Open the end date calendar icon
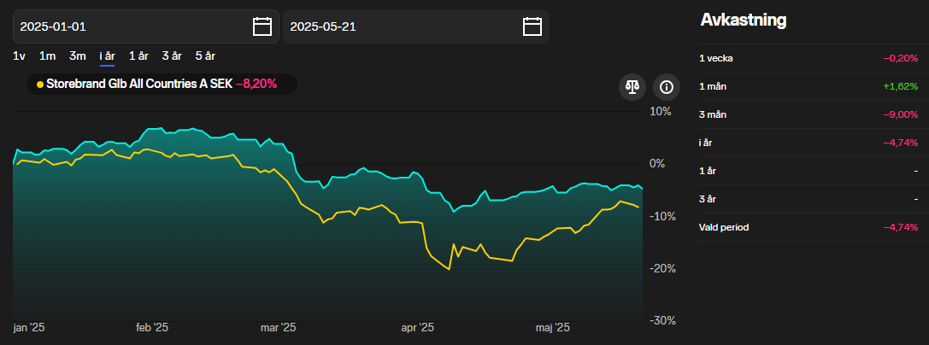Image resolution: width=929 pixels, height=345 pixels. pyautogui.click(x=532, y=26)
